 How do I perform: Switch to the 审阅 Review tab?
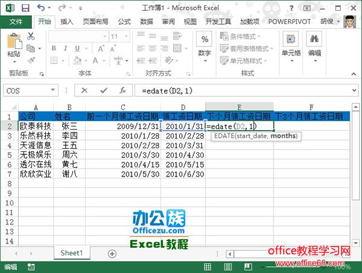pyautogui.click(x=168, y=22)
